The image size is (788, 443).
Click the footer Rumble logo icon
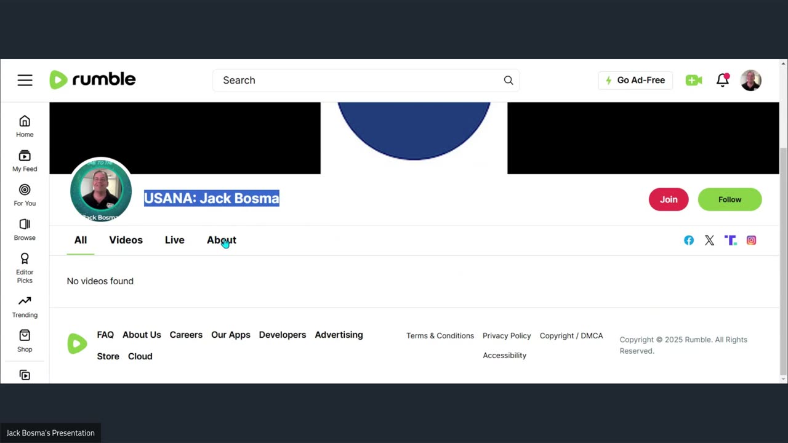click(x=77, y=344)
